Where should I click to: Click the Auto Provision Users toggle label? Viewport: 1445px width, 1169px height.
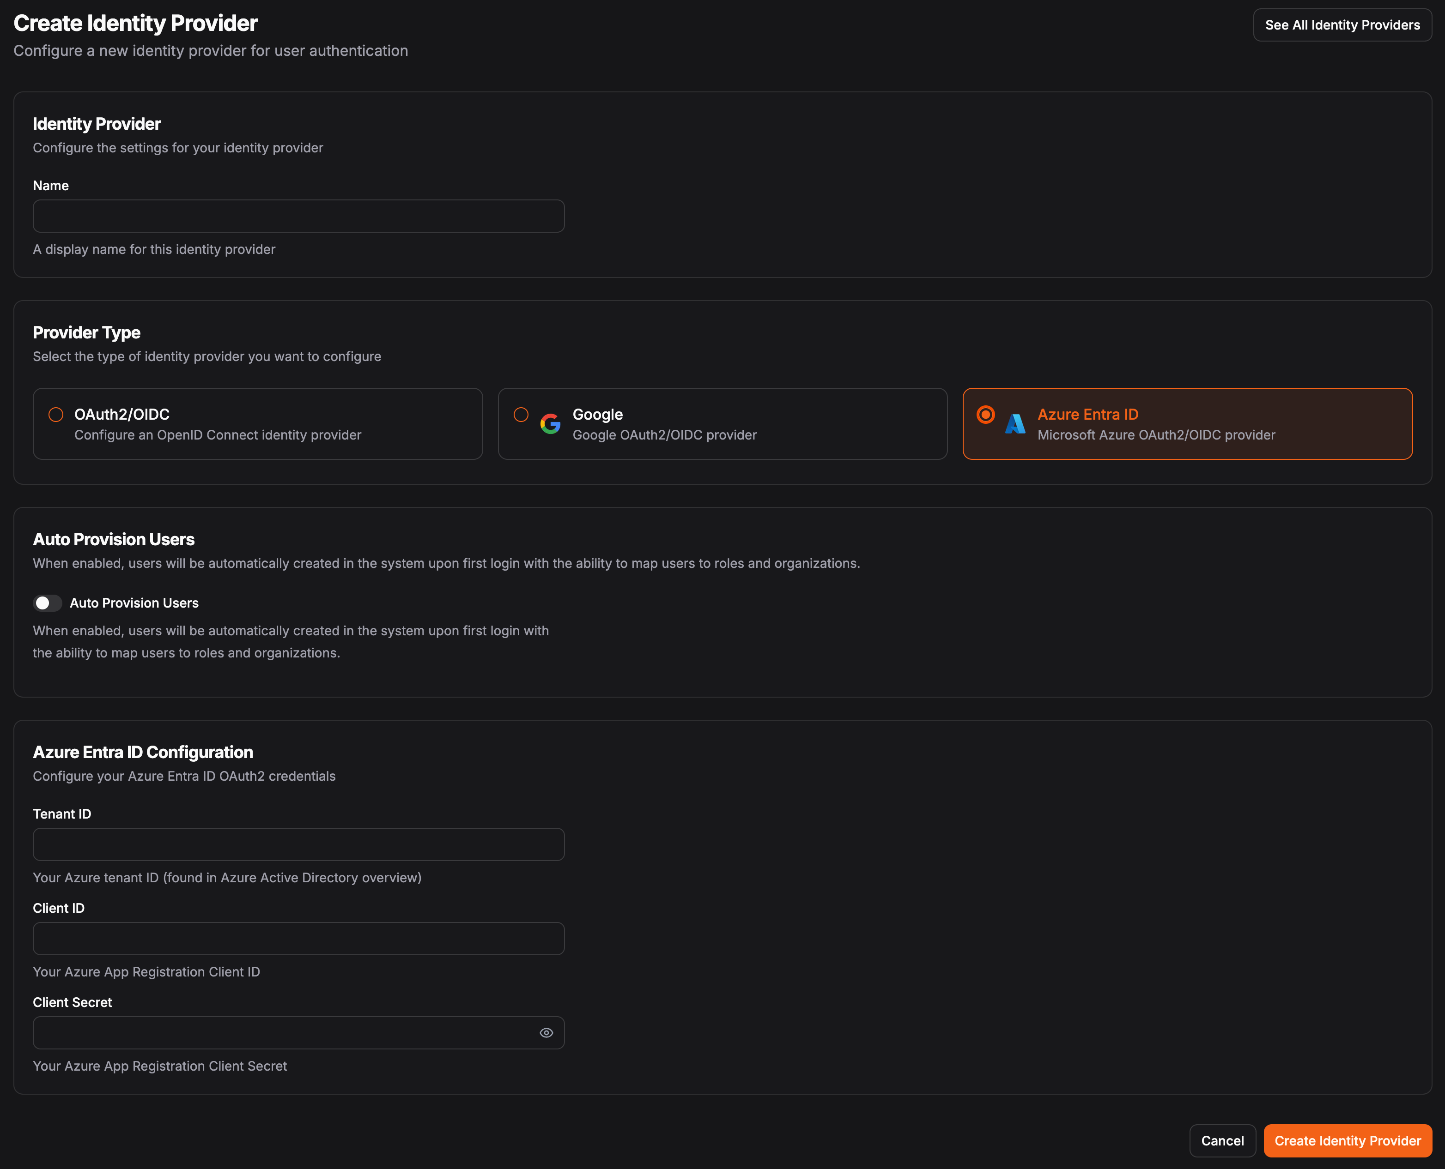click(x=134, y=603)
